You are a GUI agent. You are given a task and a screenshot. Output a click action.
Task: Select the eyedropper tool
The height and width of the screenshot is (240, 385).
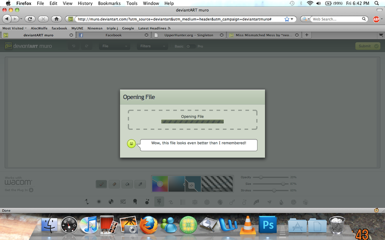[x=140, y=184]
